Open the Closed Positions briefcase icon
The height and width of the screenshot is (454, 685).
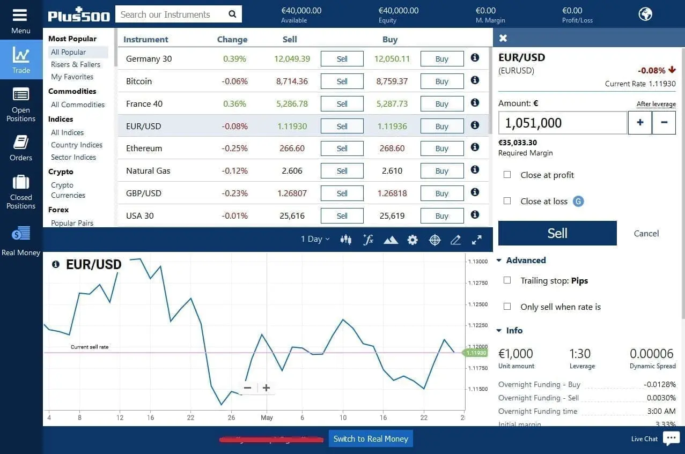tap(21, 182)
